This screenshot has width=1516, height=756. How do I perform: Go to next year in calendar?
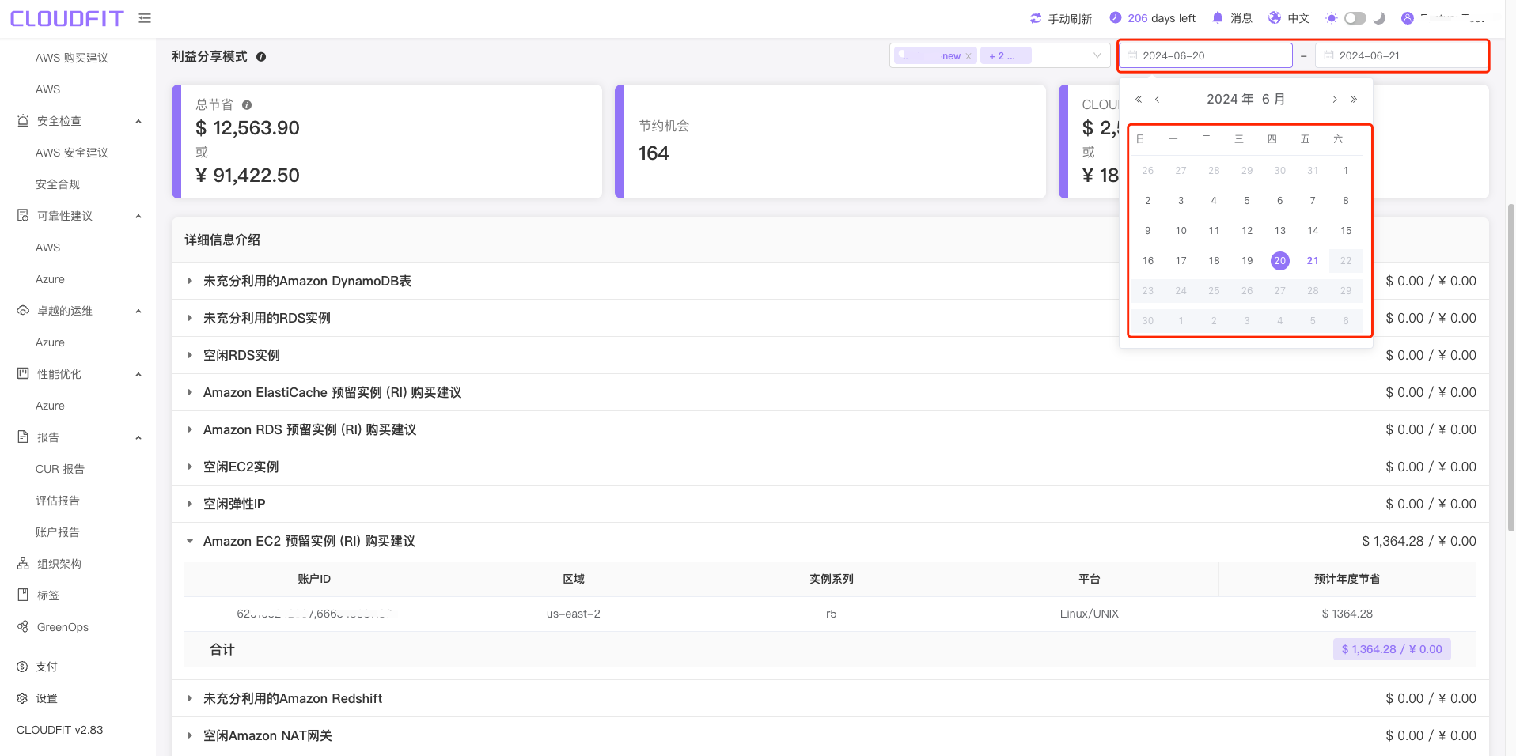1354,100
